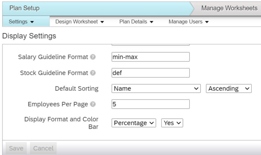This screenshot has width=261, height=155.
Task: Click the Display Settings heading
Action: (x=29, y=36)
